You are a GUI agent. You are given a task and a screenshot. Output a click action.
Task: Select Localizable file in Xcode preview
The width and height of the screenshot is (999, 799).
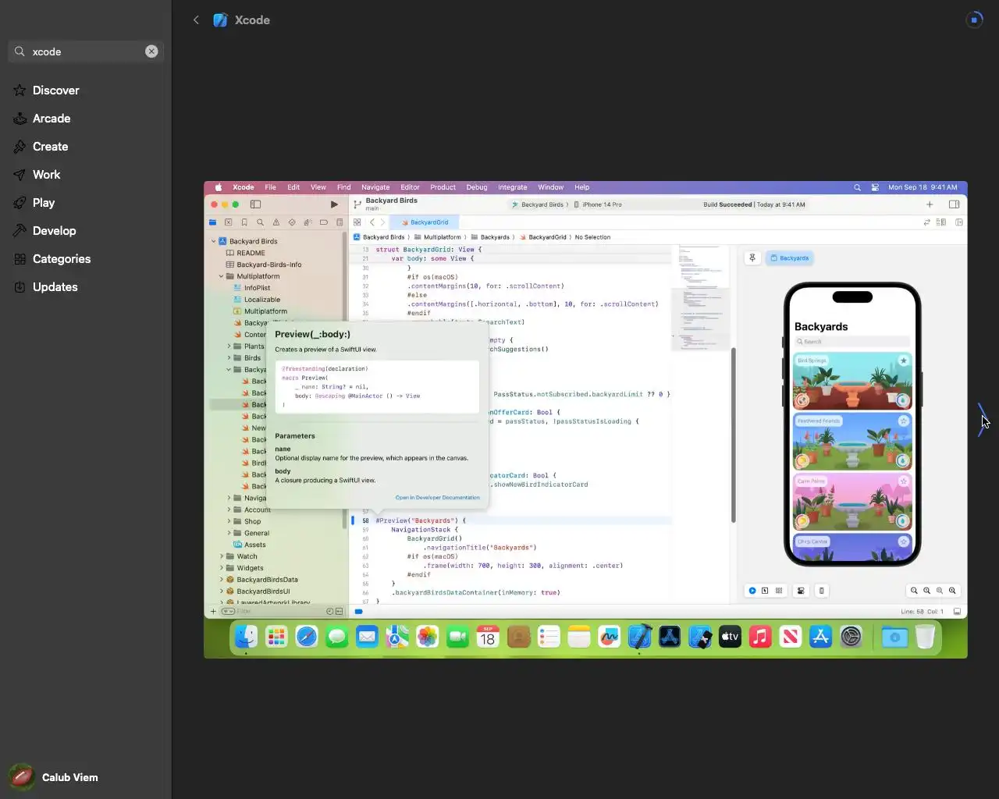(x=256, y=300)
